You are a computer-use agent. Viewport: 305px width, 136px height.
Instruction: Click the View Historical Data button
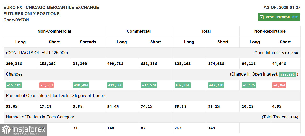[x=279, y=17]
